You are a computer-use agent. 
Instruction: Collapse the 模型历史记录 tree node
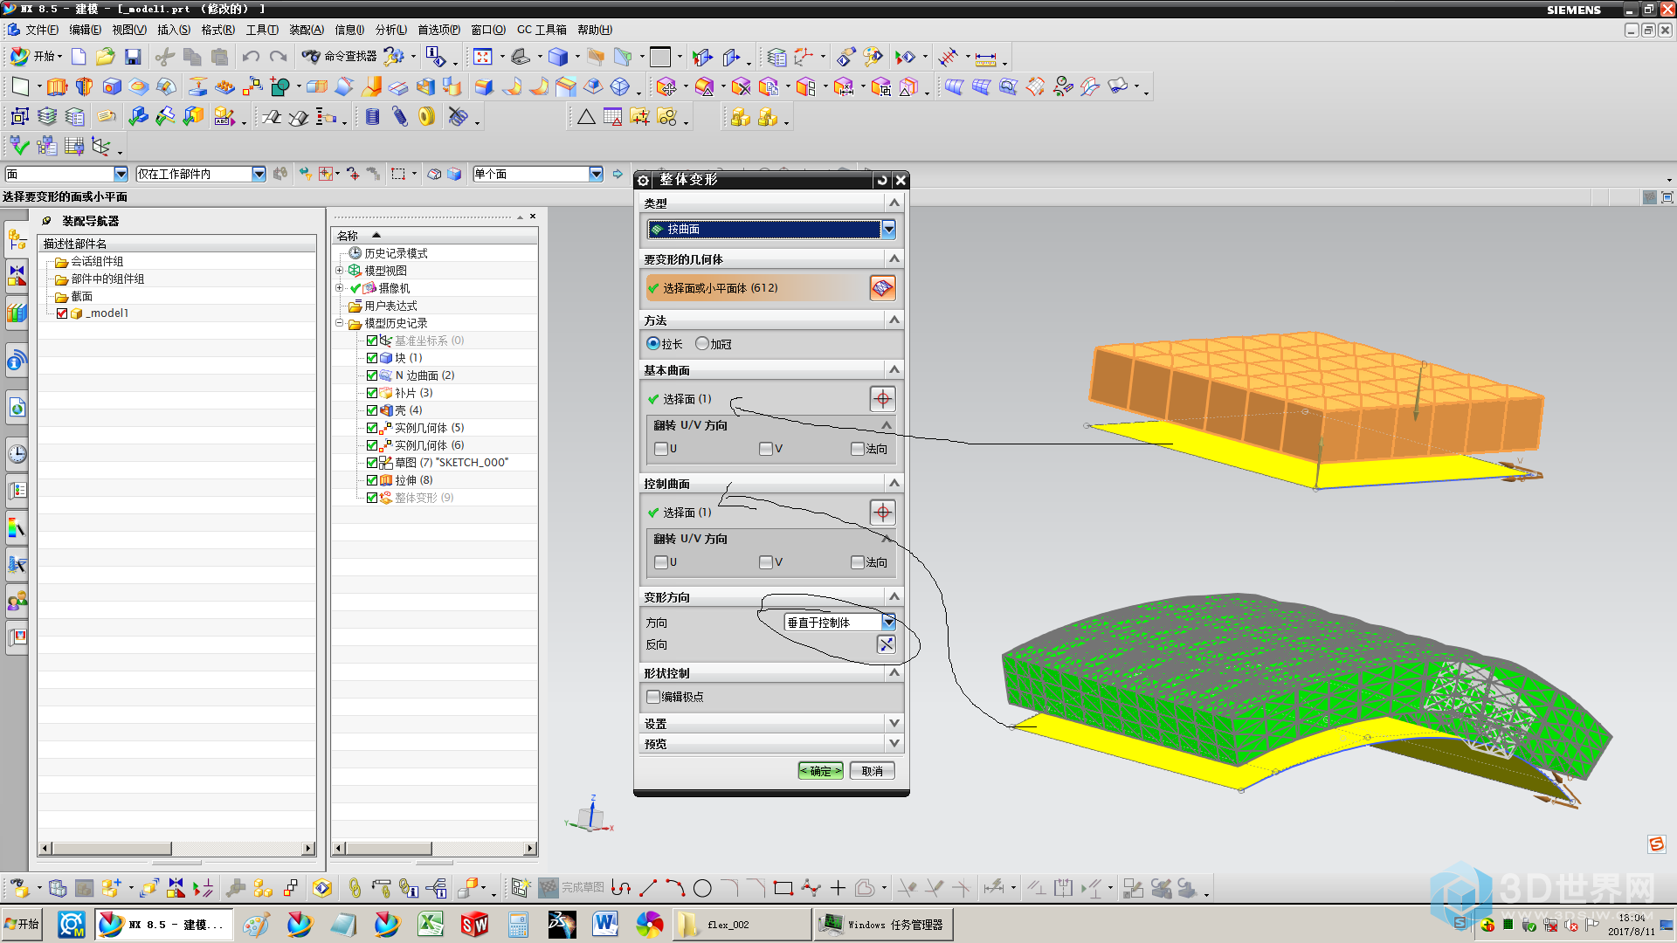point(340,323)
